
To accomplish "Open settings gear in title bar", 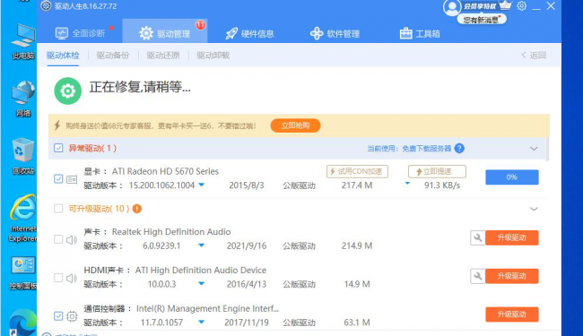I will click(522, 6).
